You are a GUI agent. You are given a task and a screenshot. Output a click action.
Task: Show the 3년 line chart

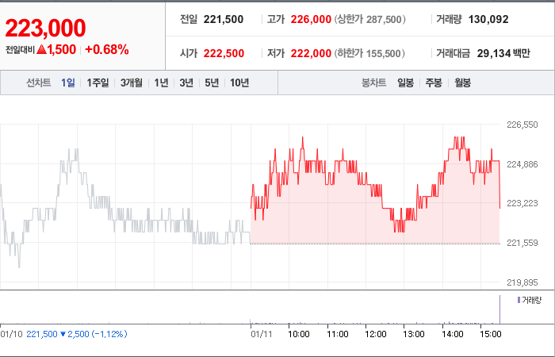(x=186, y=83)
